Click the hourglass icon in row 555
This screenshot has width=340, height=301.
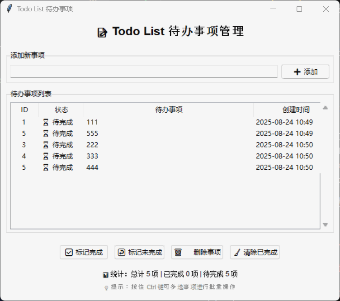[x=46, y=134]
